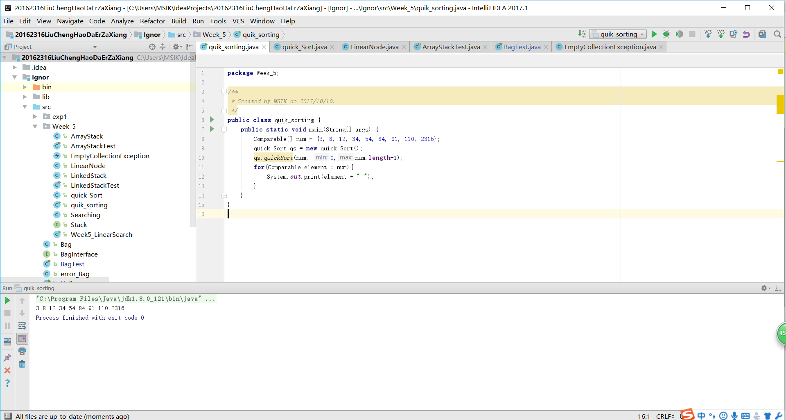Click the Run panel hide download-arrow icon
This screenshot has width=786, height=420.
coord(778,288)
